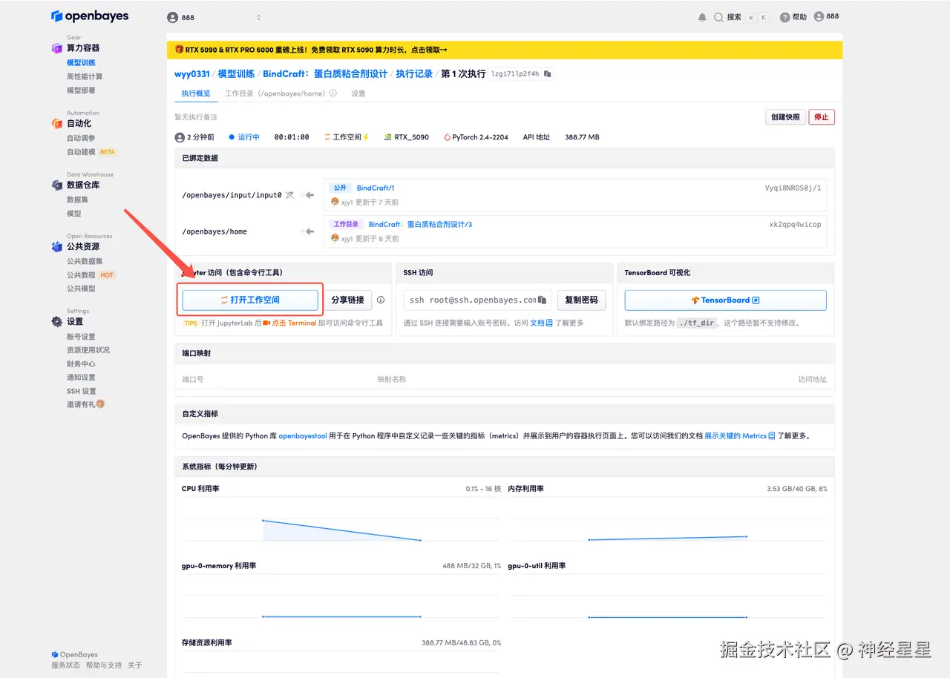950x678 pixels.
Task: Open 公共模型 in the sidebar
Action: coord(81,289)
